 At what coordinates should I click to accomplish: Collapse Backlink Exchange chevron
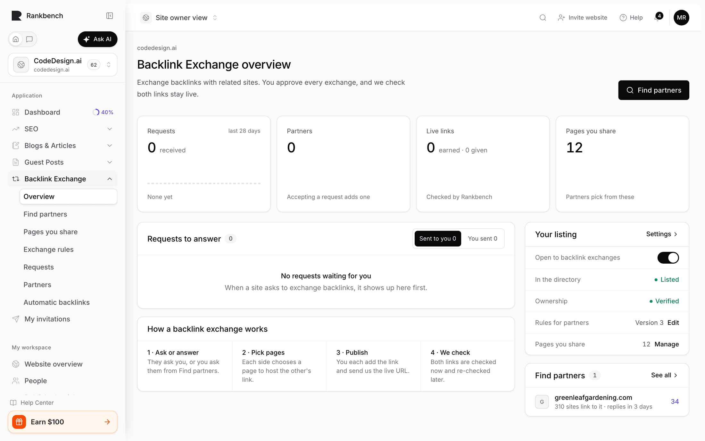pos(110,179)
